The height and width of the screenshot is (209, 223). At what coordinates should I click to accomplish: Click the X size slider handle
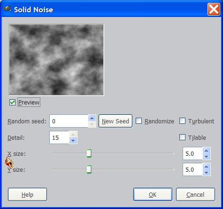tap(89, 153)
